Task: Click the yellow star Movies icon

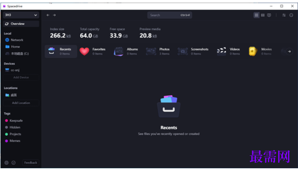Action: tap(253, 51)
